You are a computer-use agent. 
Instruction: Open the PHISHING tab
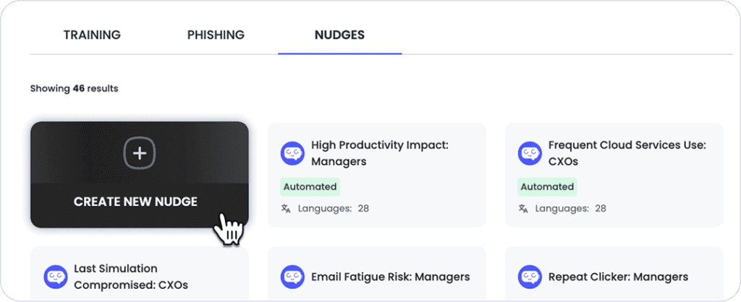point(216,35)
